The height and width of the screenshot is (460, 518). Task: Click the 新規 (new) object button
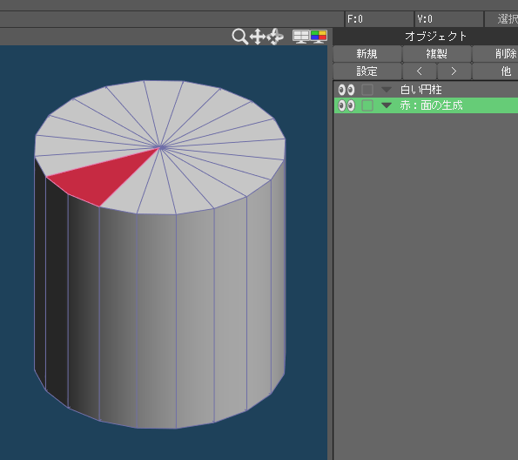pos(367,53)
